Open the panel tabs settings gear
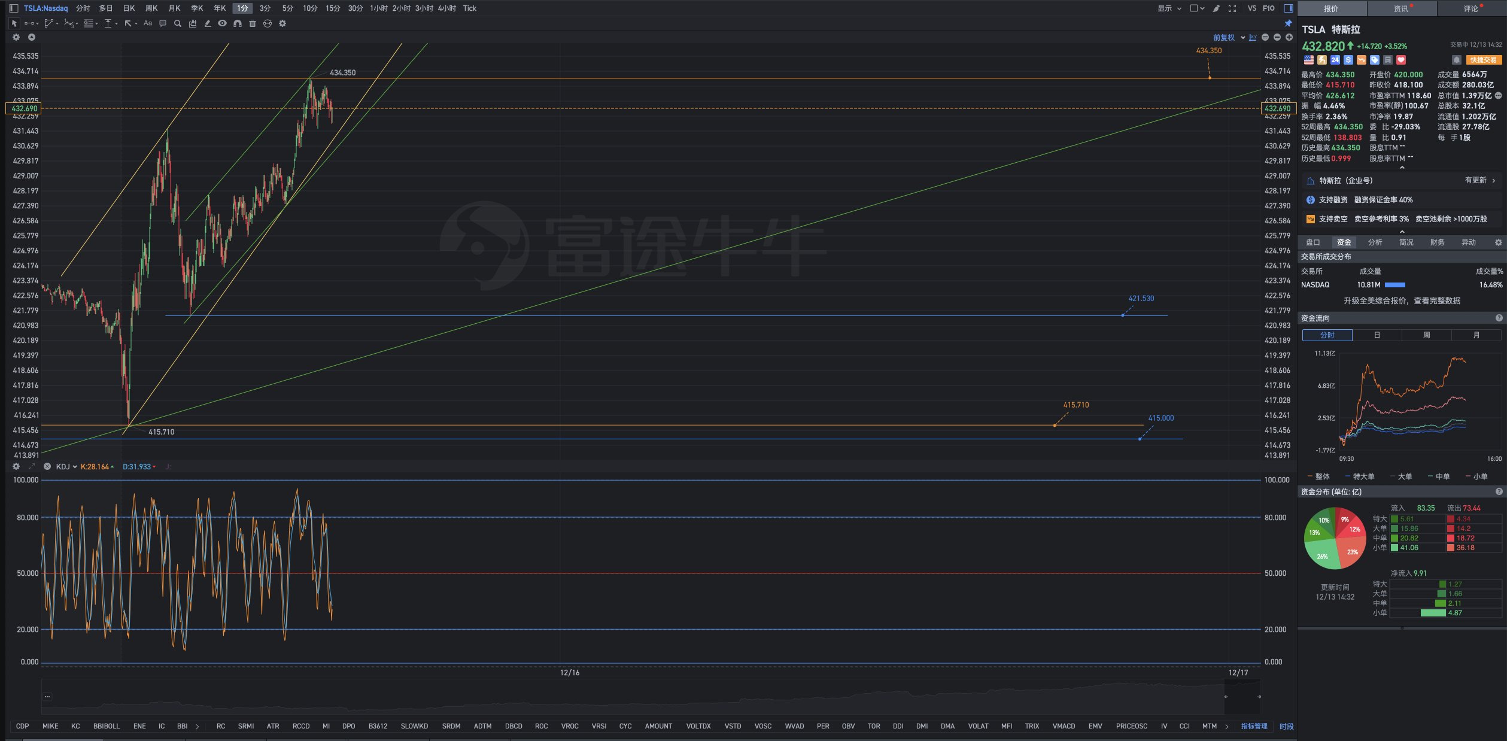The height and width of the screenshot is (741, 1507). point(1499,242)
